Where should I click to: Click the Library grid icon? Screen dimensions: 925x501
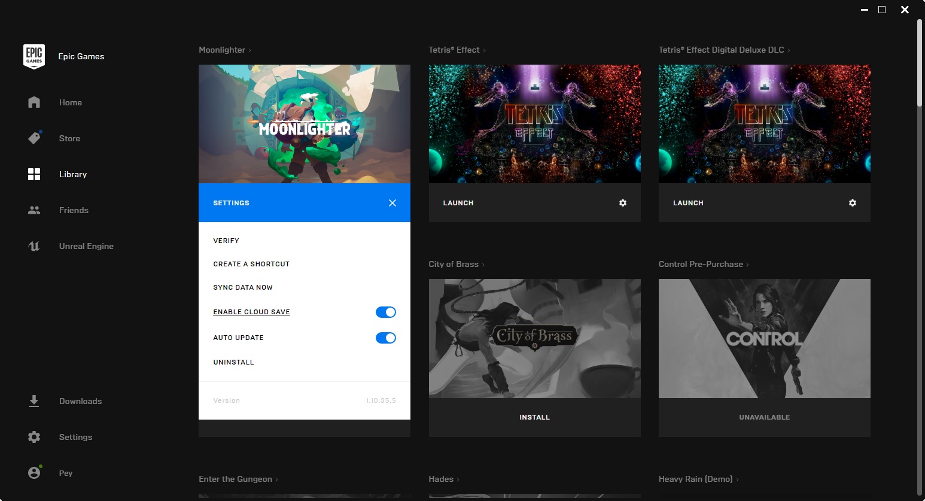point(34,174)
